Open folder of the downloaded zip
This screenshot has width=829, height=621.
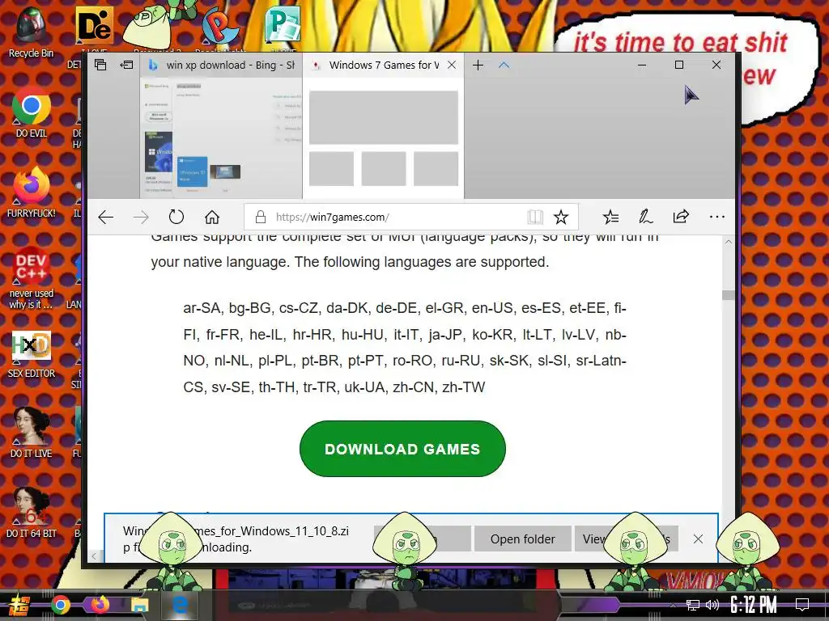(x=522, y=539)
